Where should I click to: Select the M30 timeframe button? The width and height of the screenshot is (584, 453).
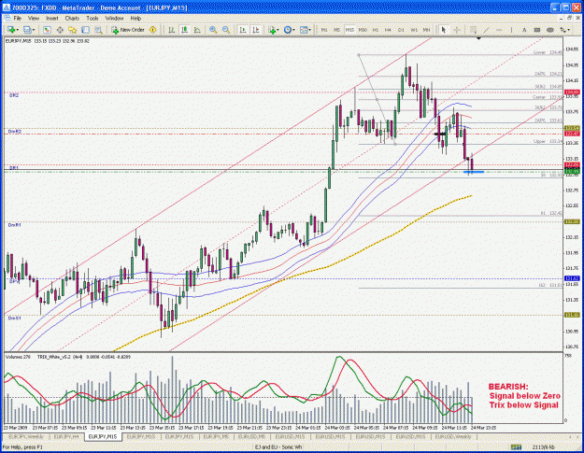pyautogui.click(x=363, y=30)
